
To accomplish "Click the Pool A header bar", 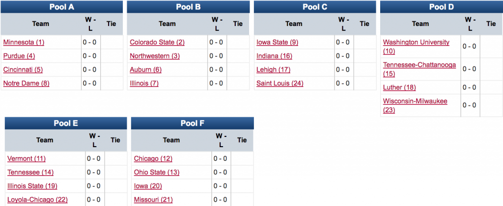I will tap(61, 7).
